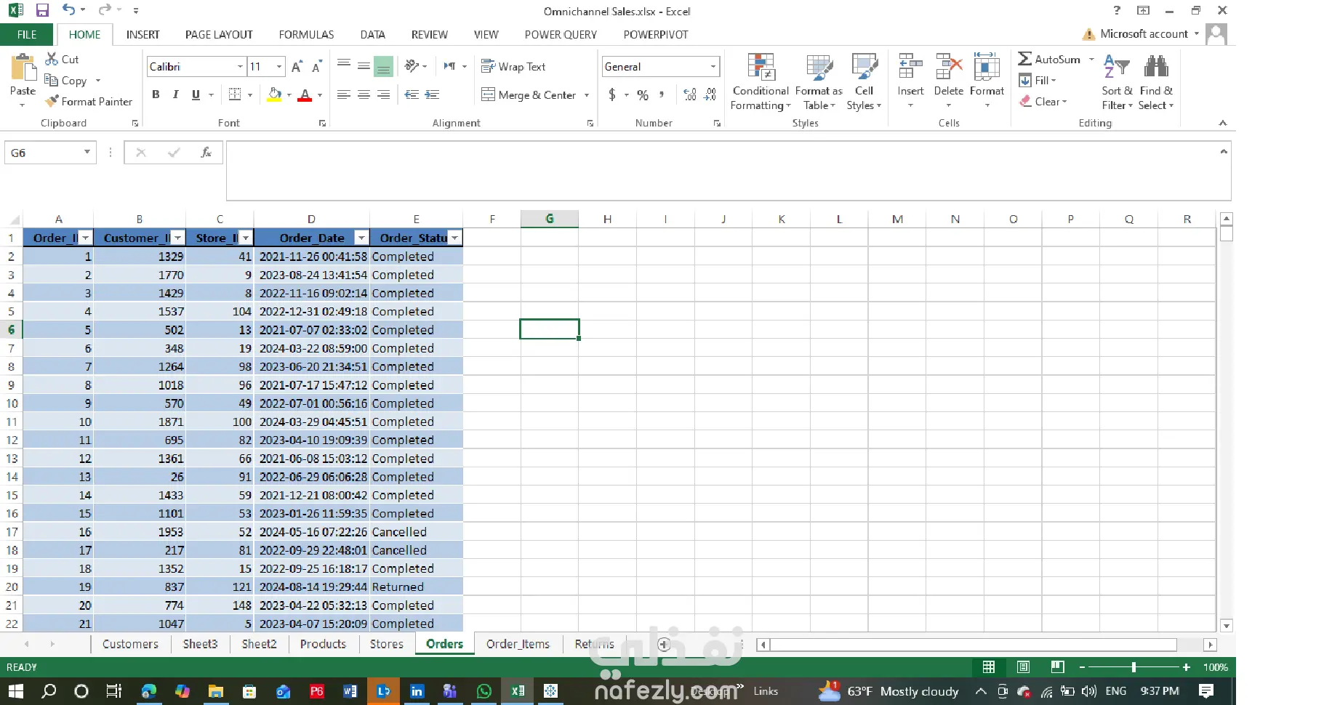Open the FILE tab
Image resolution: width=1332 pixels, height=705 pixels.
coord(27,35)
